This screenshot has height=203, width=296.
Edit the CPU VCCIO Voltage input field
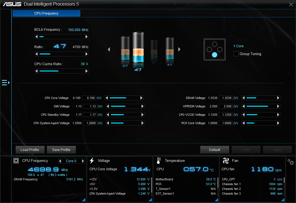click(x=226, y=115)
